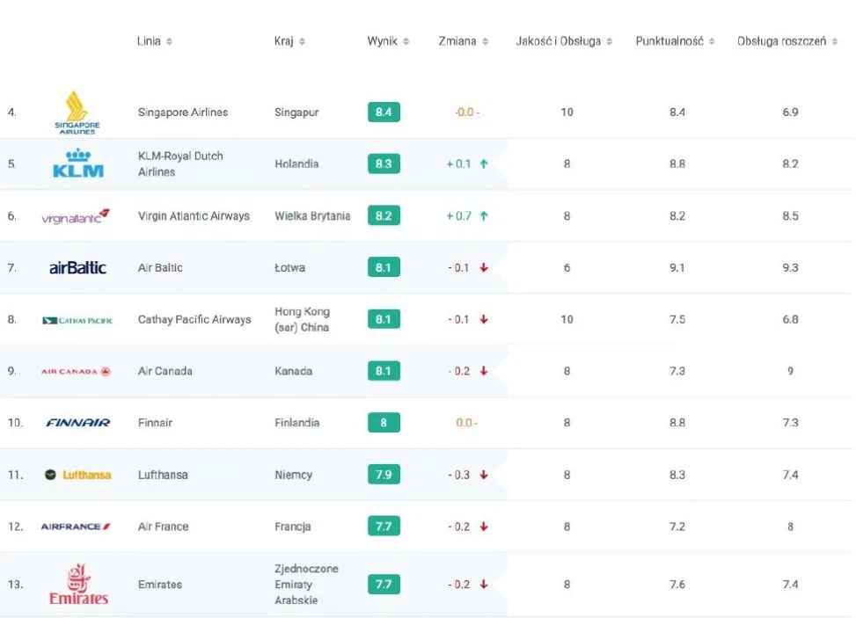Click Air France punctuality value 7.2
Viewport: 856px width, 618px height.
[x=677, y=527]
